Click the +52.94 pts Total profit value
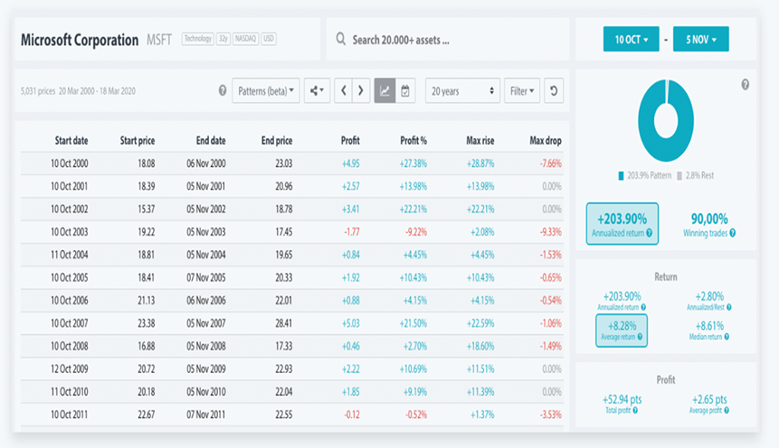This screenshot has height=448, width=779. 622,399
